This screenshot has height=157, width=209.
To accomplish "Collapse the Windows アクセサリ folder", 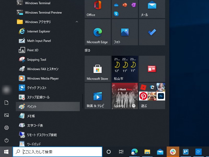I will click(x=77, y=22).
